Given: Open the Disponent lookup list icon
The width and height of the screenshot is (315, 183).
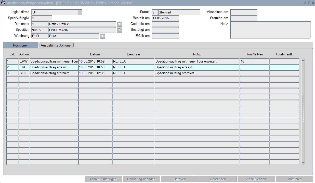Looking at the screenshot, I should [x=119, y=24].
